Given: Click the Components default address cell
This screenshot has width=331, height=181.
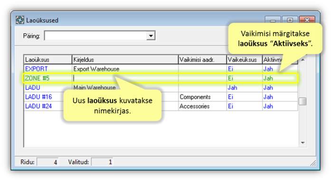Looking at the screenshot, I should point(202,97).
